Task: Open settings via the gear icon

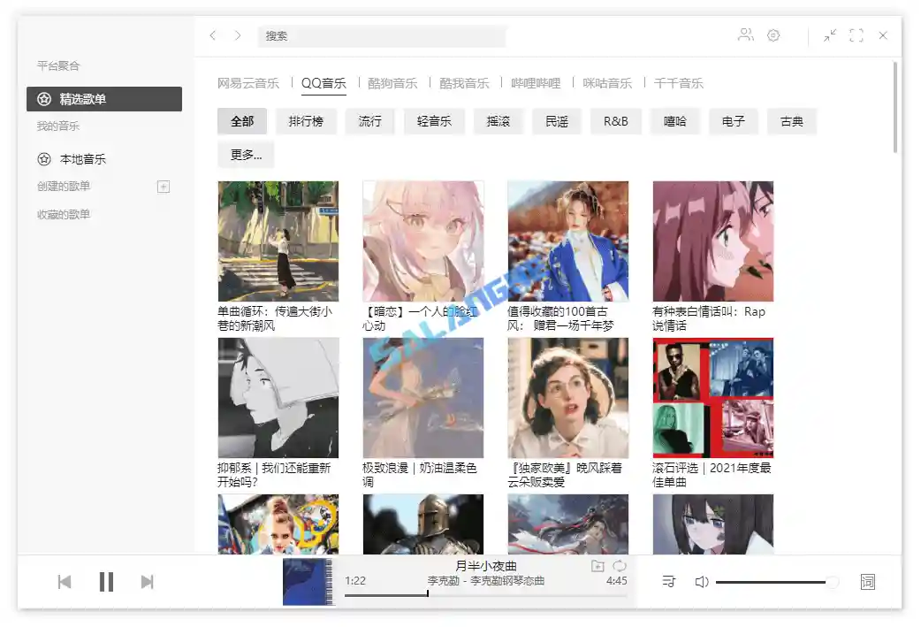Action: click(x=773, y=35)
